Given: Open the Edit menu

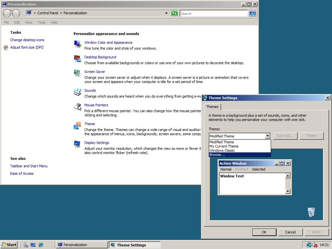Looking at the screenshot, I should point(17,22).
